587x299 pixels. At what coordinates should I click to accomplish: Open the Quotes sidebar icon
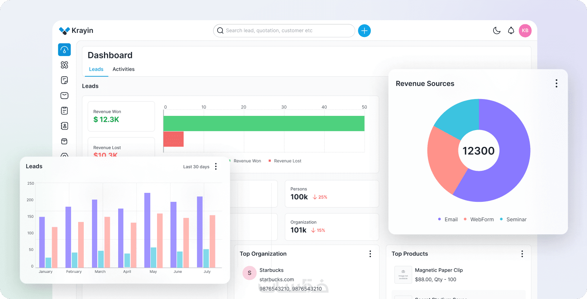pyautogui.click(x=64, y=80)
